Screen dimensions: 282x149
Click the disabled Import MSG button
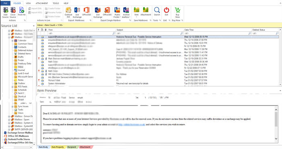click(35, 12)
